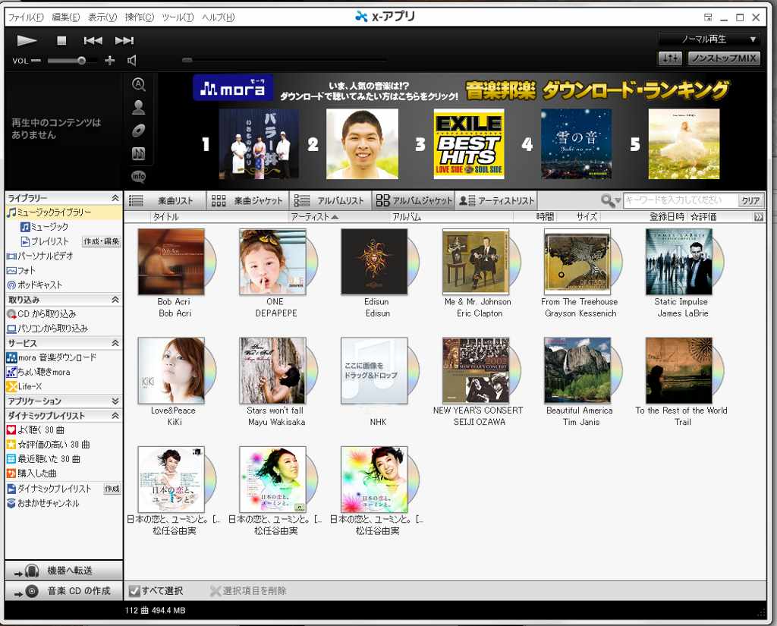Image resolution: width=777 pixels, height=626 pixels.
Task: Select ミュージックライブラリー in the sidebar
Action: point(64,212)
